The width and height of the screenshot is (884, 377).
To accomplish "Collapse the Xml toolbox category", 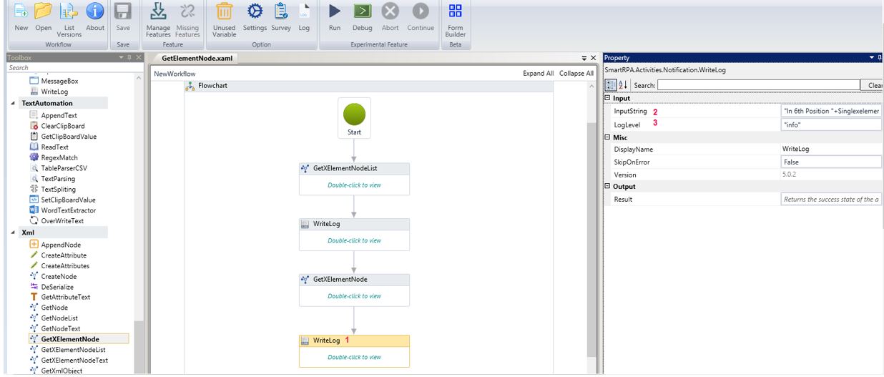I will [x=15, y=233].
